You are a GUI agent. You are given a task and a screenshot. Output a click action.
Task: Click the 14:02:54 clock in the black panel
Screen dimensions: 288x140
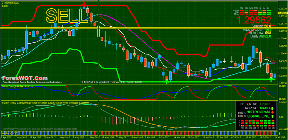click(x=250, y=108)
